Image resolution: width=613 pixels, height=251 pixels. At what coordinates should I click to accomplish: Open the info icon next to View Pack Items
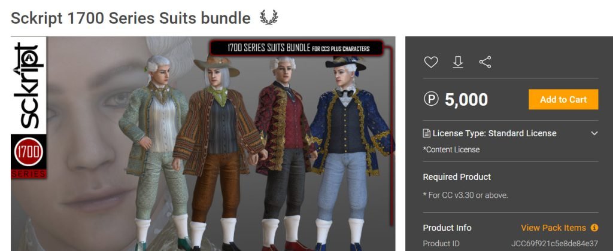pos(594,228)
